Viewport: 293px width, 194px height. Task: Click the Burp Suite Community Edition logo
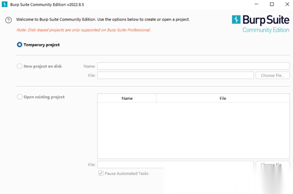[x=260, y=24]
